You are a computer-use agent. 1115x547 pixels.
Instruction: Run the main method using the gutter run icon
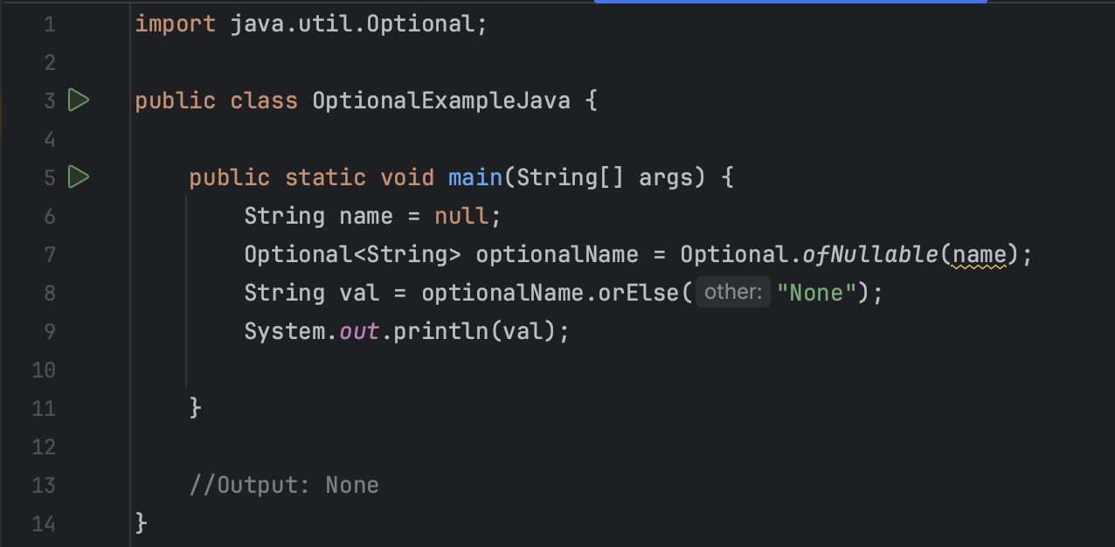pyautogui.click(x=79, y=177)
